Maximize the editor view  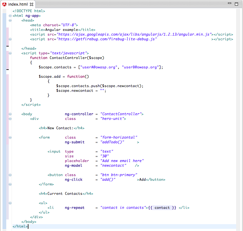coord(236,4)
